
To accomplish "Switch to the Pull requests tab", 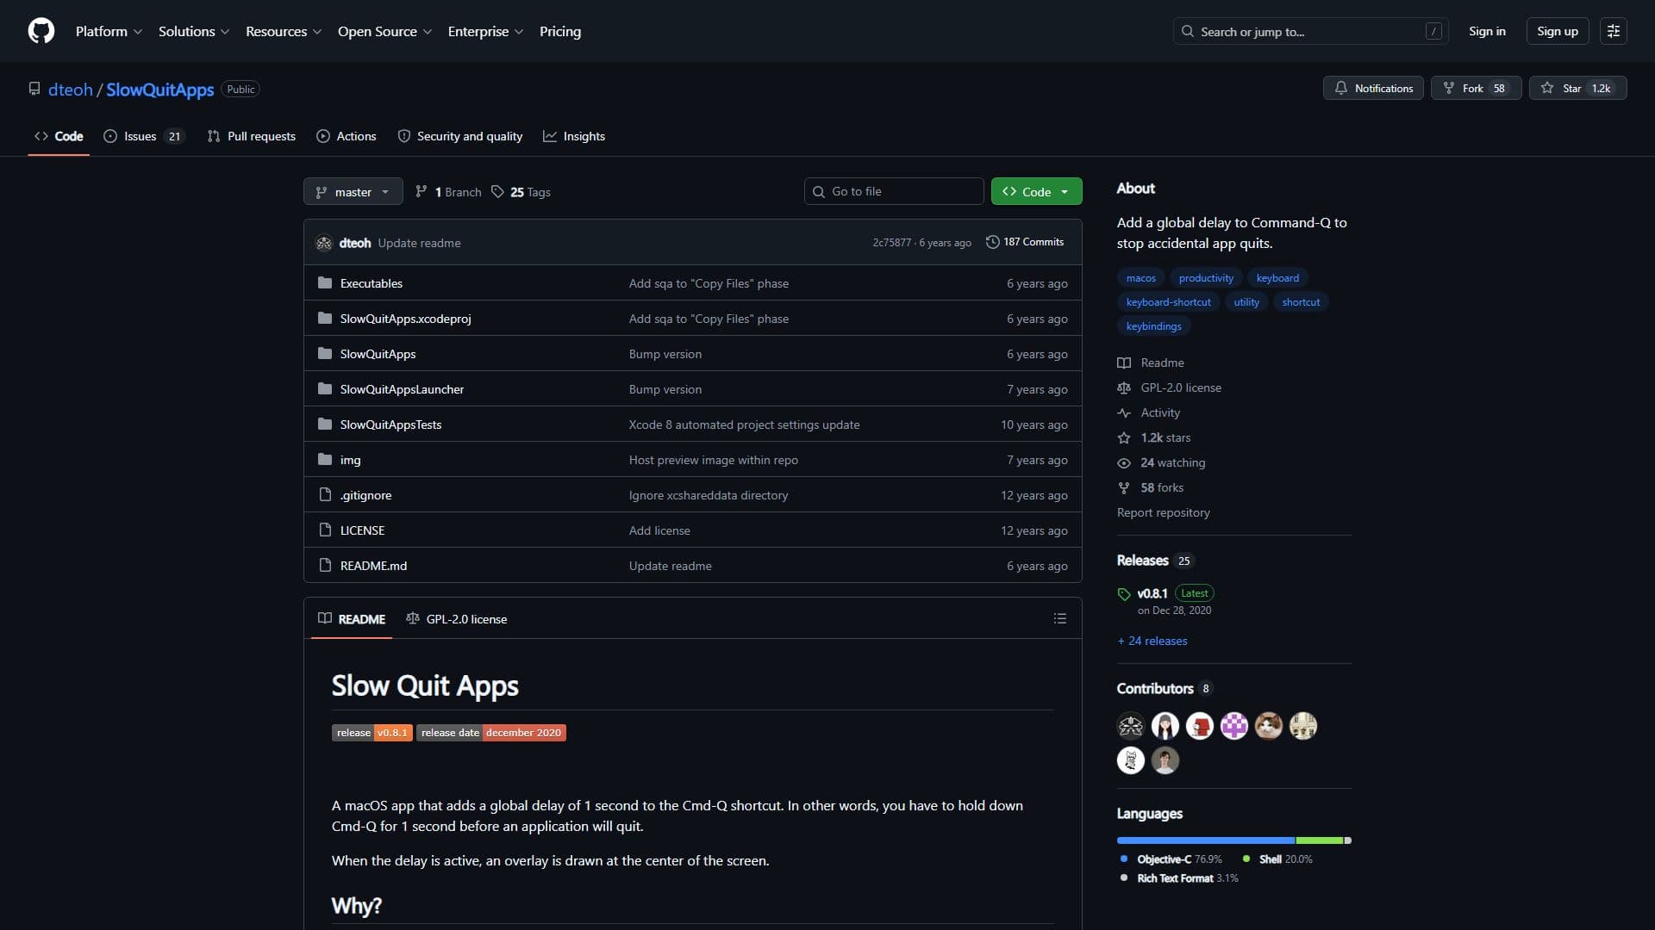I will [251, 136].
